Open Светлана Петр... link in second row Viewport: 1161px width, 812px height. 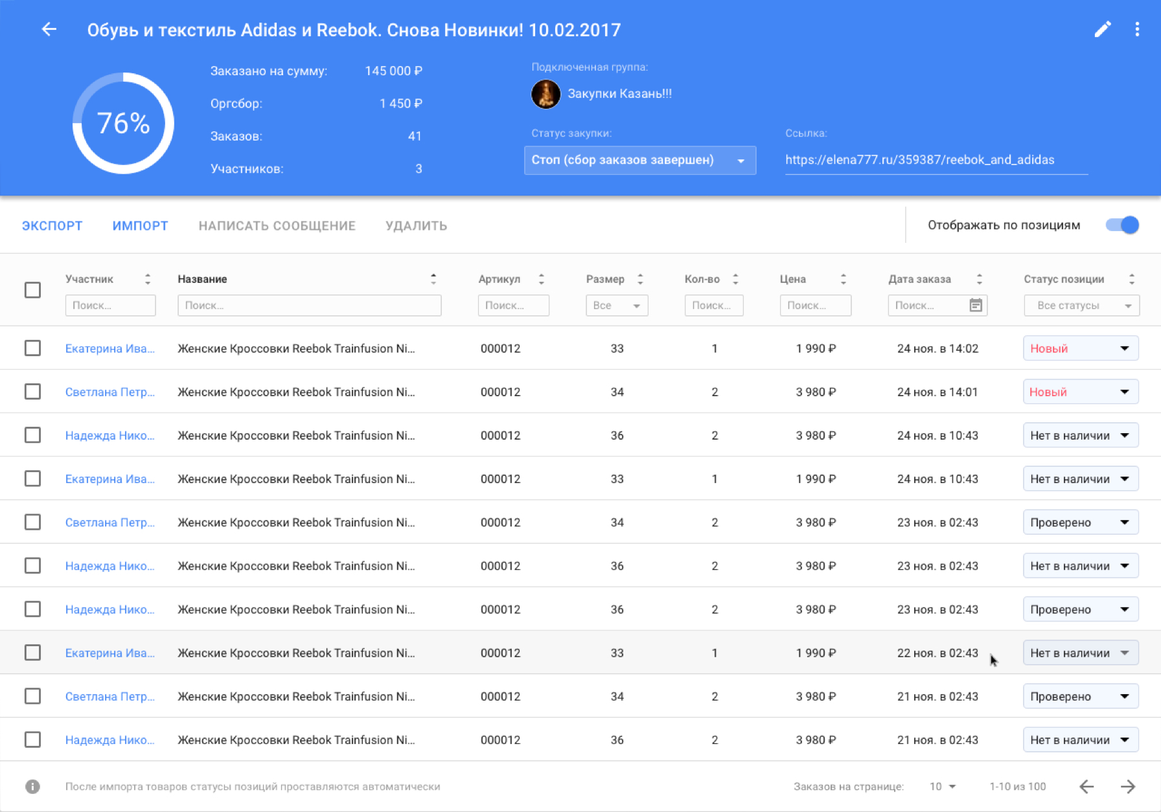click(109, 392)
